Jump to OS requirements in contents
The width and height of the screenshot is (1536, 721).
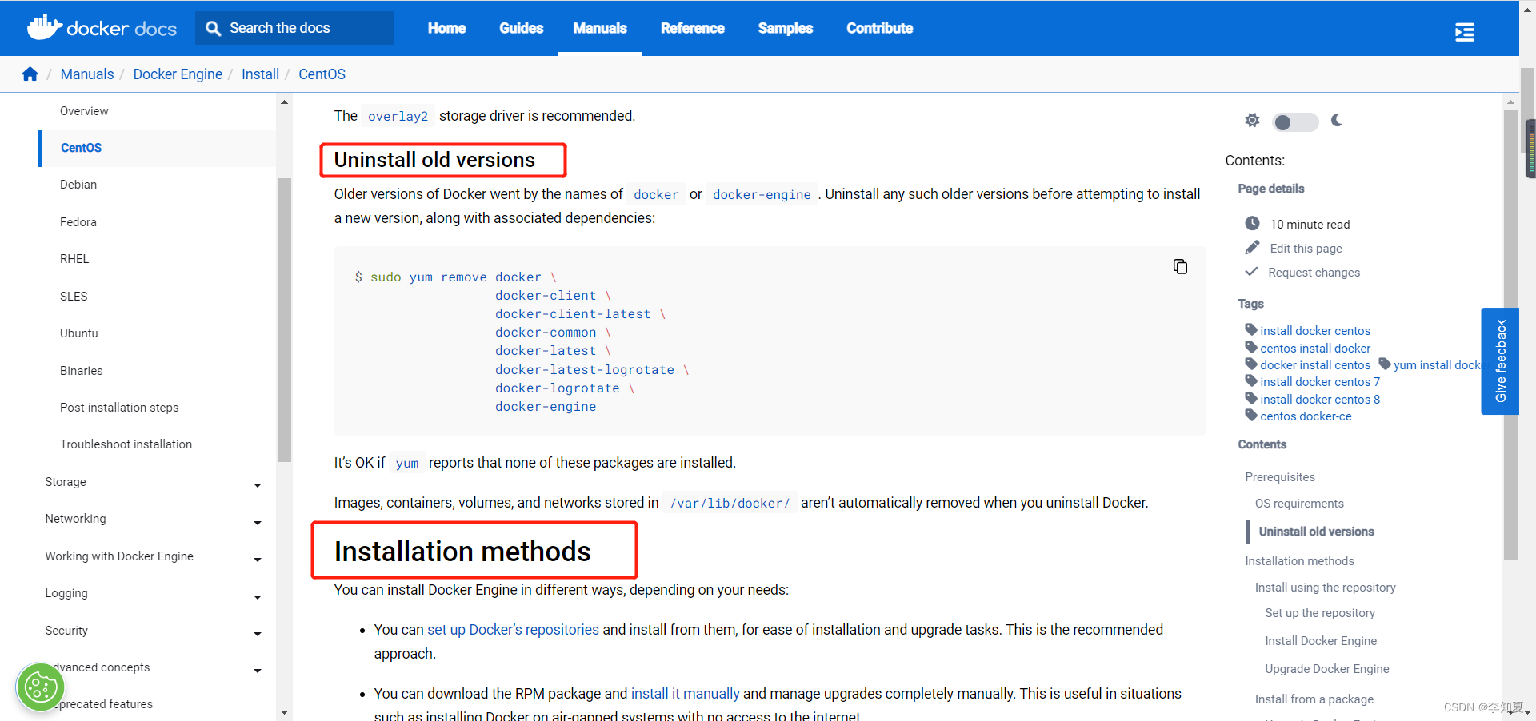click(1299, 504)
